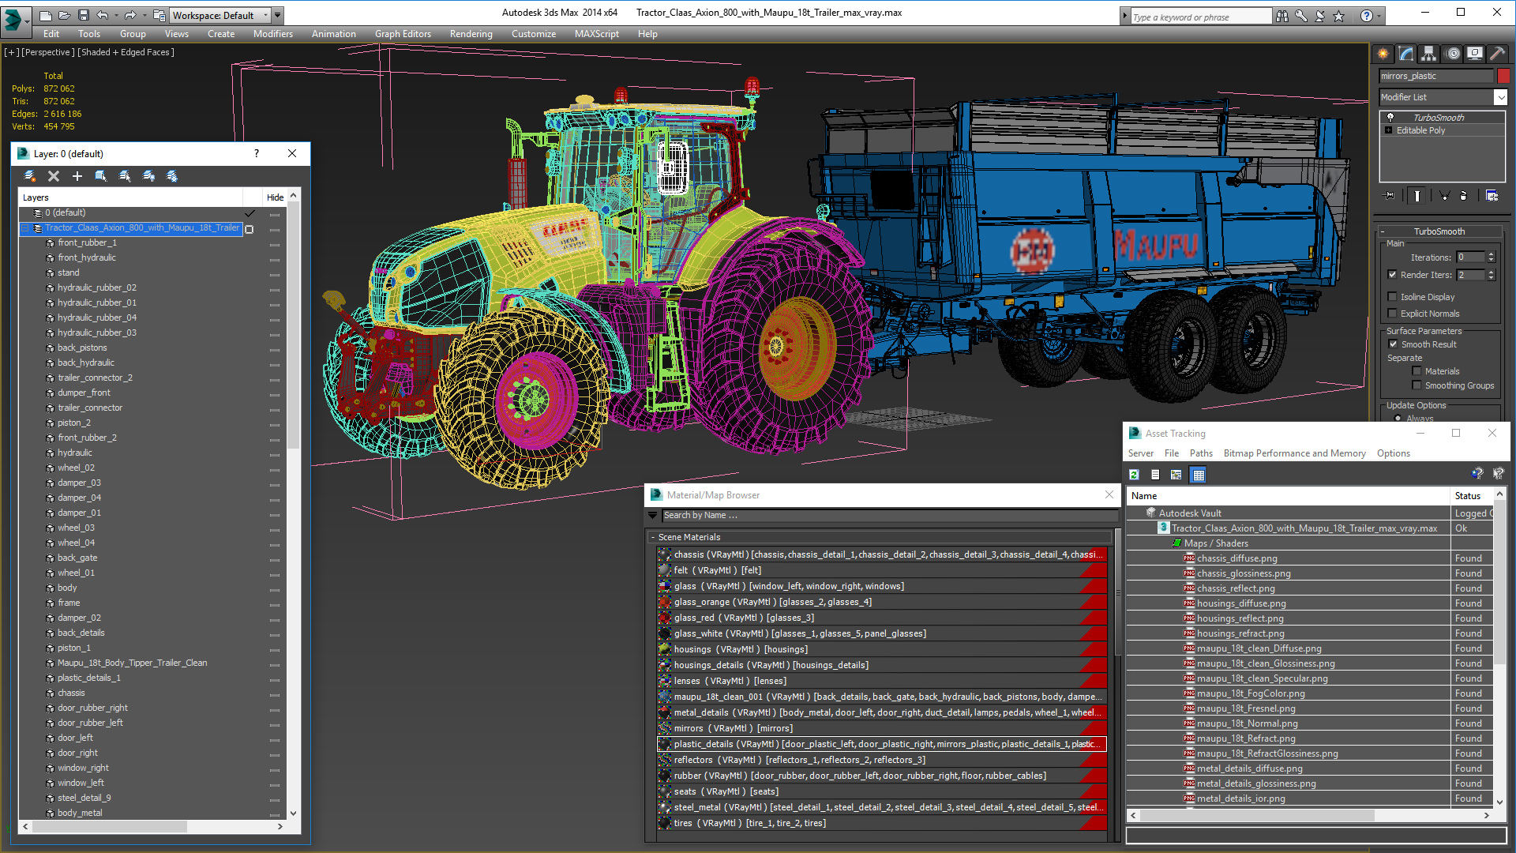The image size is (1516, 853).
Task: Open Bitmap Performance and Memory menu
Action: [x=1294, y=453]
